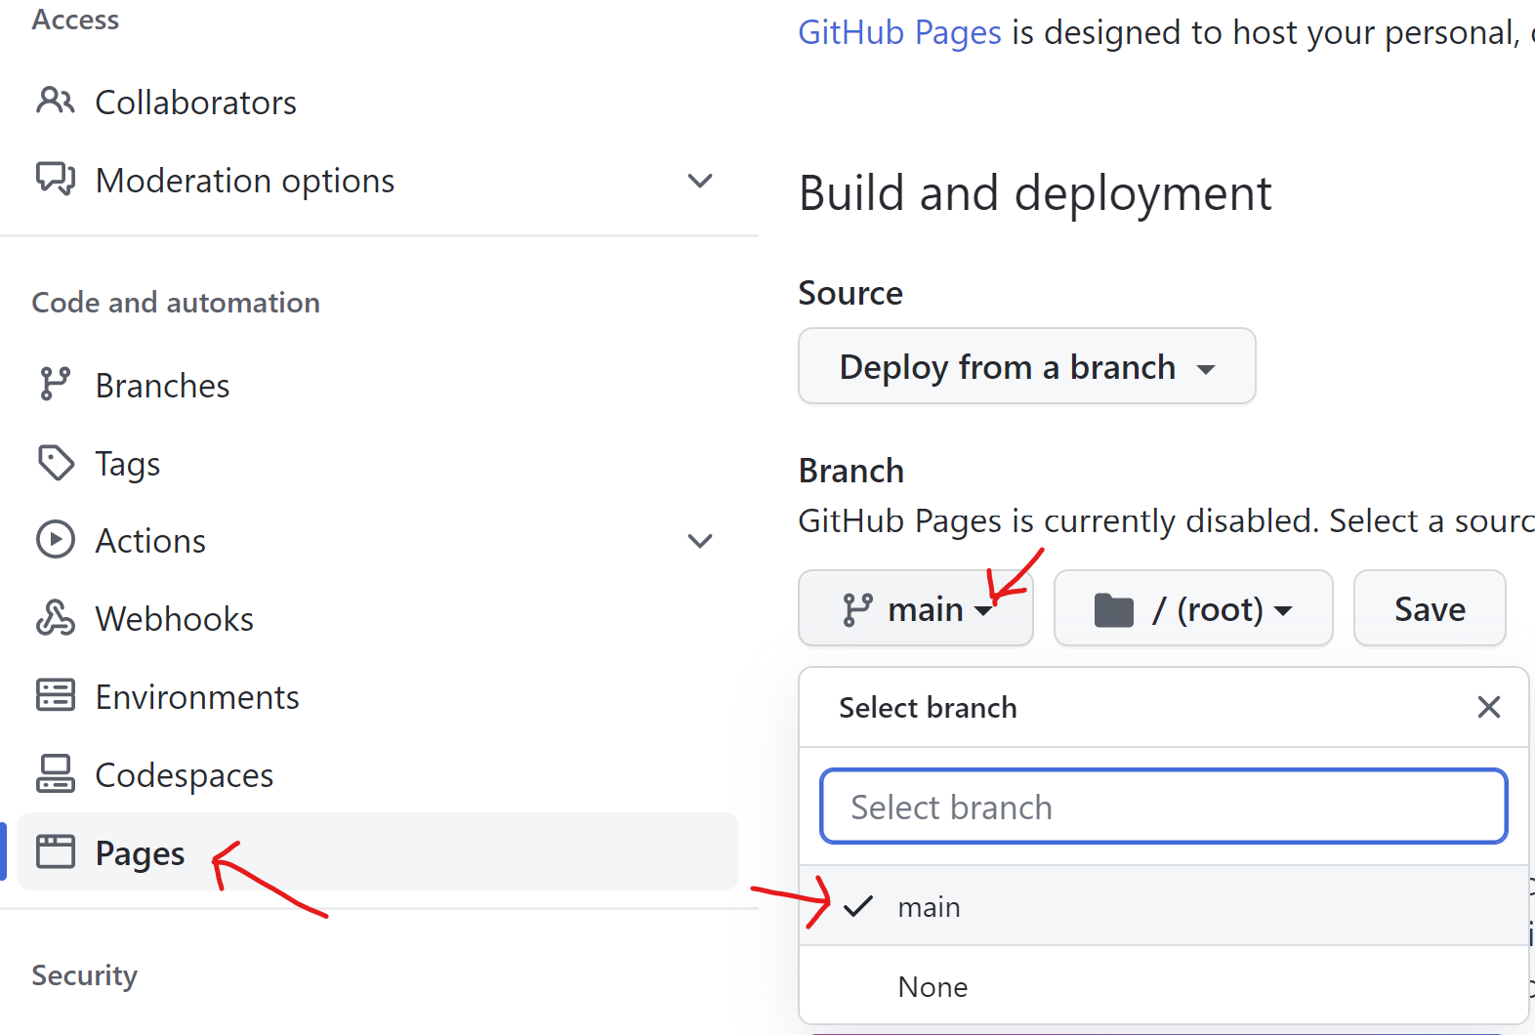Click the Codespaces icon
The image size is (1535, 1035).
[x=55, y=773]
